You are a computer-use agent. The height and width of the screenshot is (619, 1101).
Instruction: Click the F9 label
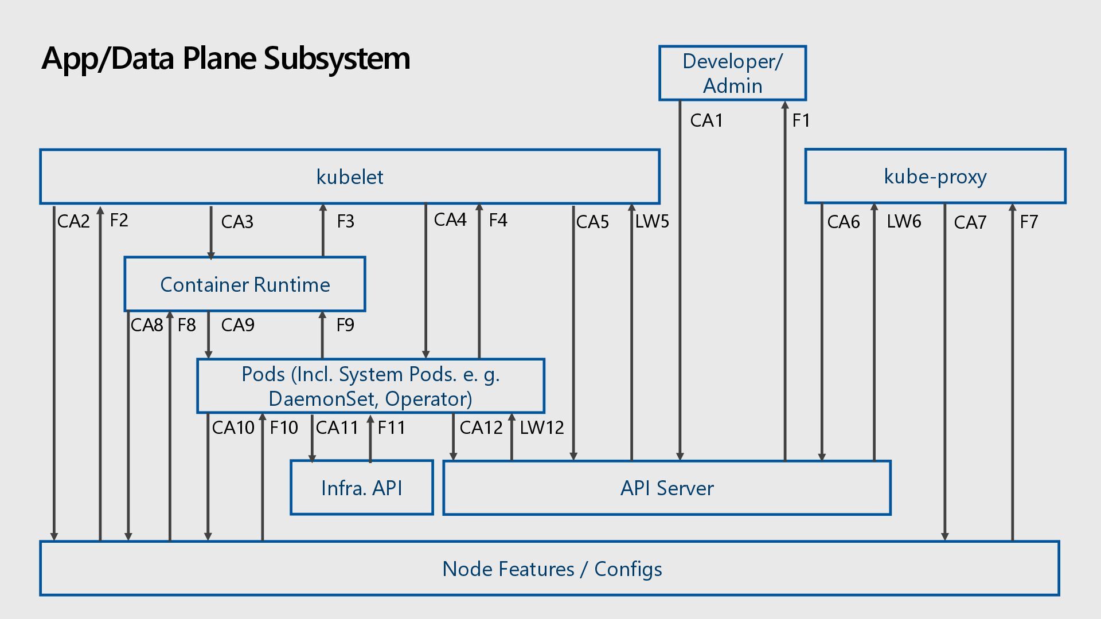pos(345,325)
